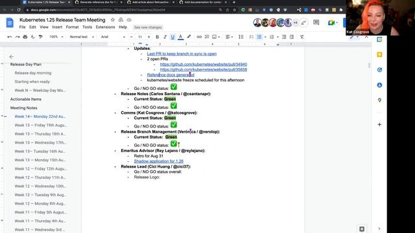Go to Meeting Notes outline heading
This screenshot has height=233, width=415.
(x=23, y=108)
